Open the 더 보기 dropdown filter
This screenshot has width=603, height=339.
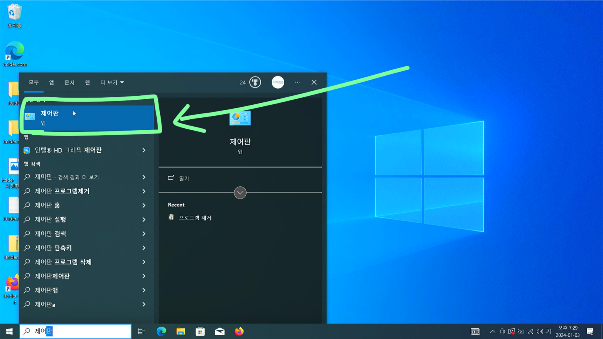(x=112, y=82)
